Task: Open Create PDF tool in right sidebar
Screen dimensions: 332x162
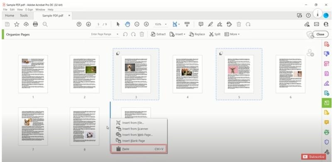Action: [x=327, y=44]
